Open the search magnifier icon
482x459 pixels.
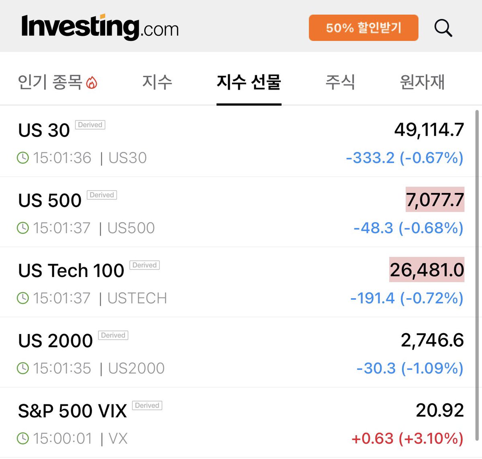[443, 28]
